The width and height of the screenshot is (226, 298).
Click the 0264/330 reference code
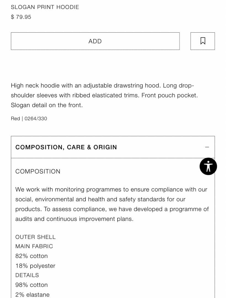point(36,119)
